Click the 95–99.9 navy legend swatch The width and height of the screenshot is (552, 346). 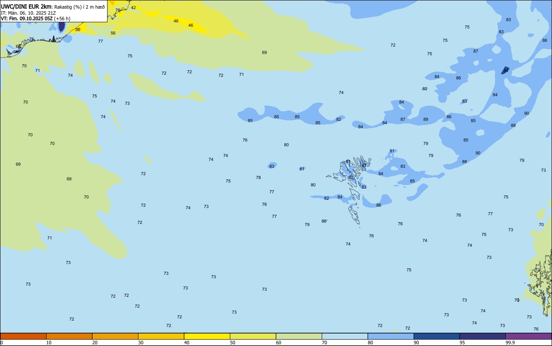point(483,336)
